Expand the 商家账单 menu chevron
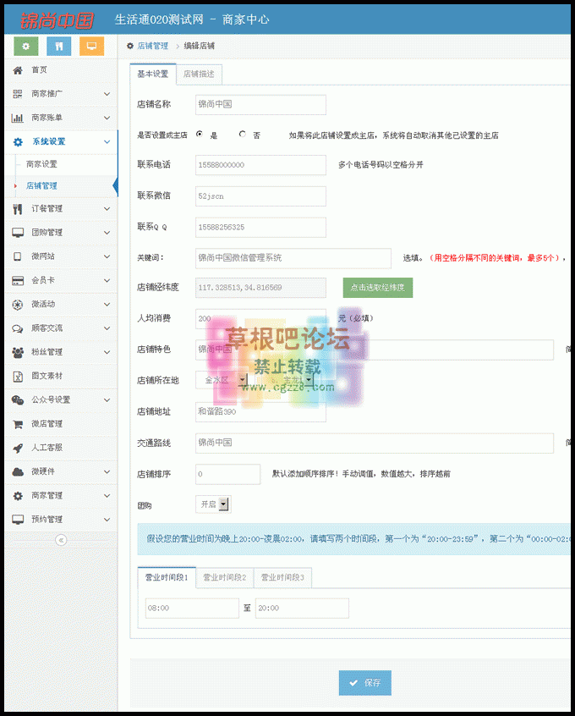 107,118
